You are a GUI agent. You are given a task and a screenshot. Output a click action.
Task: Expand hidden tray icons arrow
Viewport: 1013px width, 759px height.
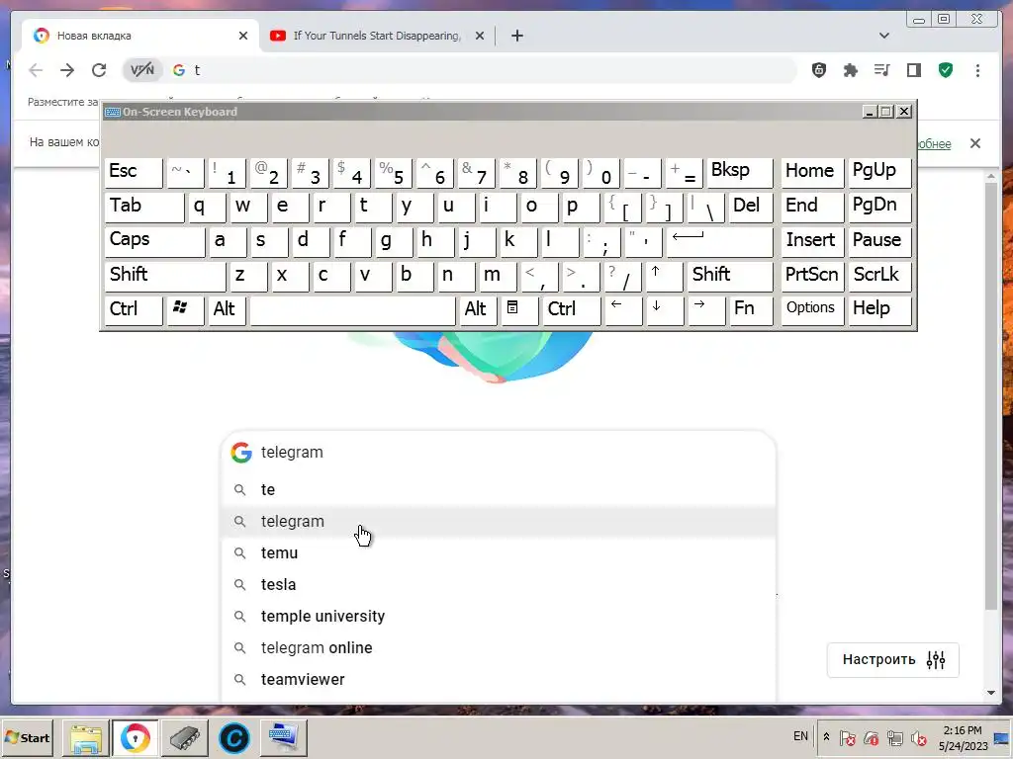826,737
